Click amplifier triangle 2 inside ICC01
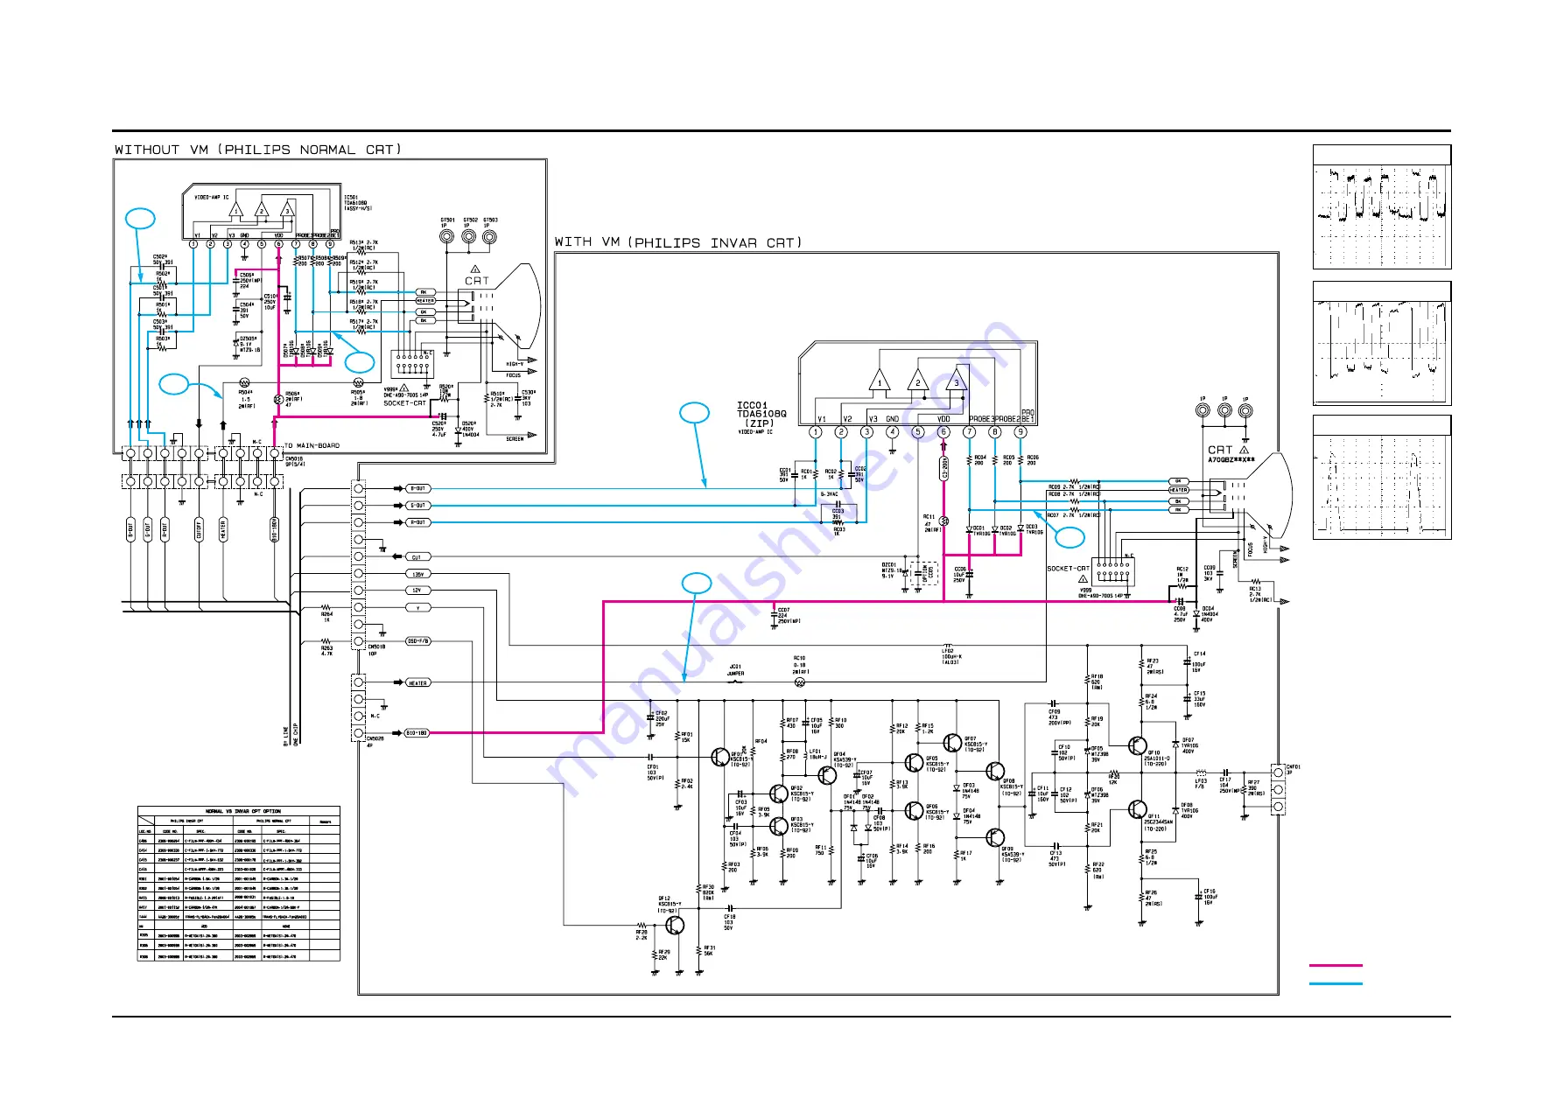This screenshot has width=1564, height=1105. (918, 381)
